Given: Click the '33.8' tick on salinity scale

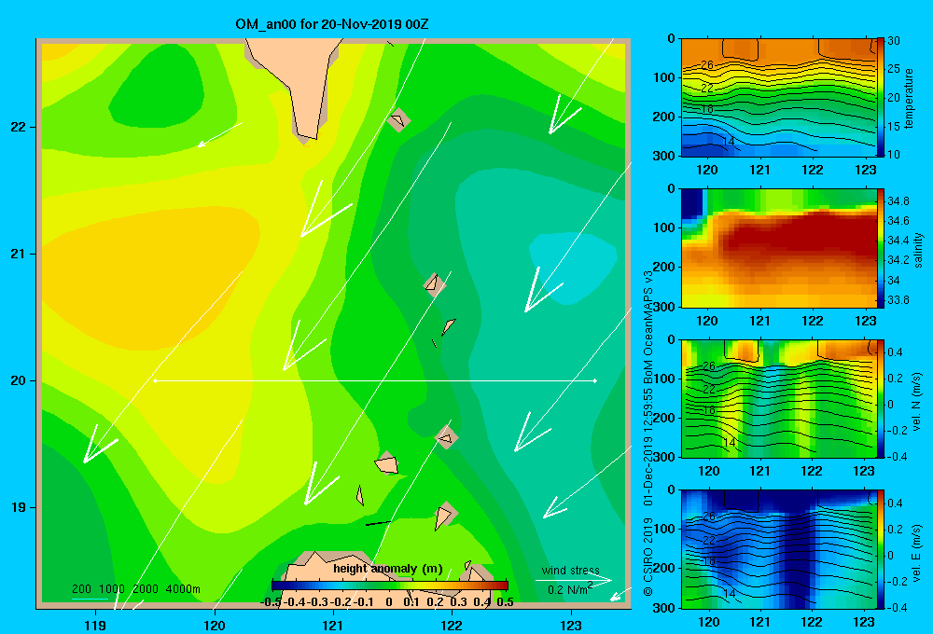Looking at the screenshot, I should 898,300.
